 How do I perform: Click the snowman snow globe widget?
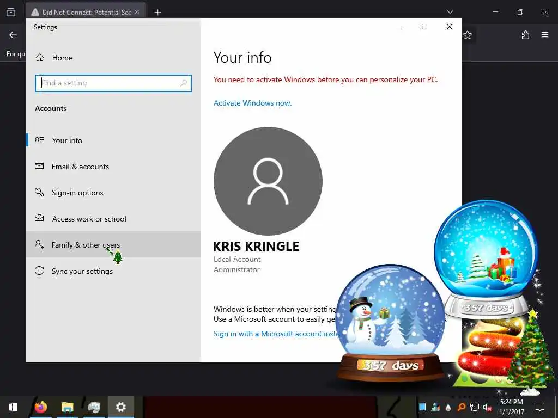(x=390, y=323)
